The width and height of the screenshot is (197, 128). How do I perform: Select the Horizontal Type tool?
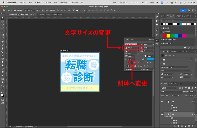pyautogui.click(x=3, y=72)
